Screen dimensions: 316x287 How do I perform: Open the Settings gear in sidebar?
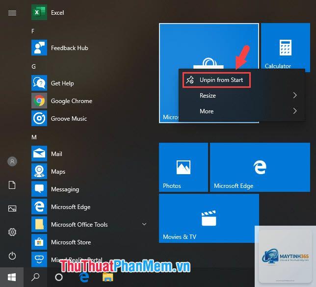[12, 232]
